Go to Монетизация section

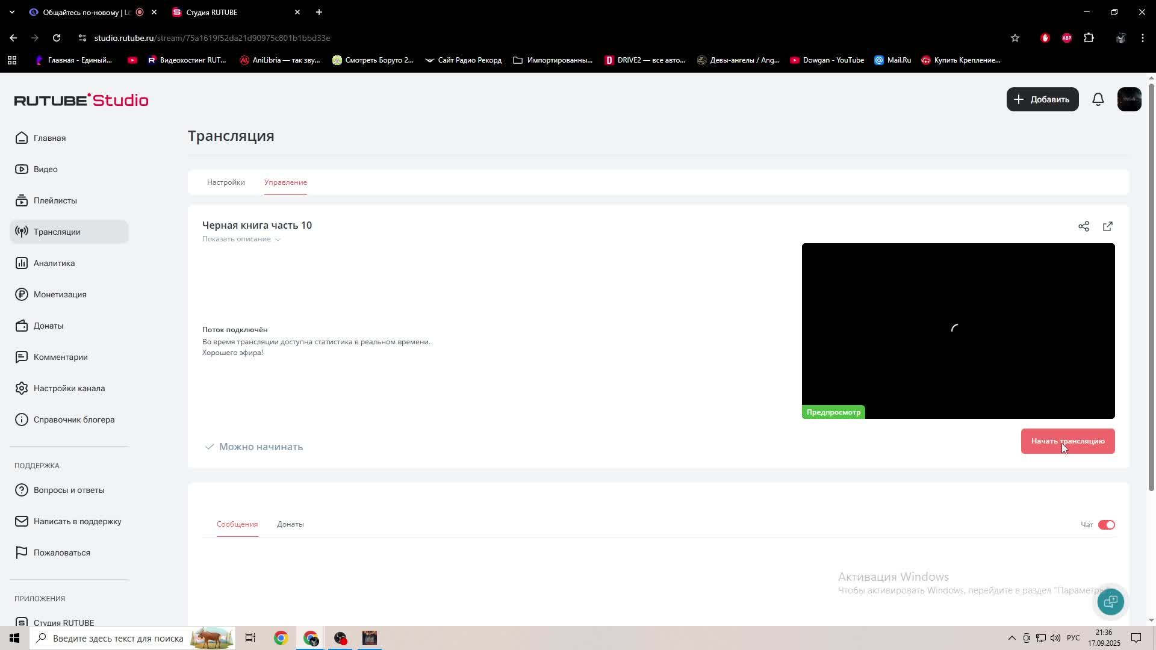click(60, 294)
